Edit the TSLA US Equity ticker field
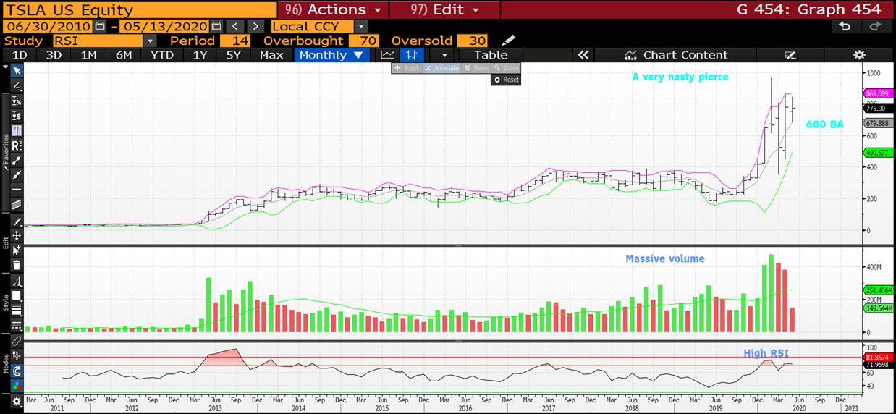This screenshot has height=414, width=896. pyautogui.click(x=139, y=9)
